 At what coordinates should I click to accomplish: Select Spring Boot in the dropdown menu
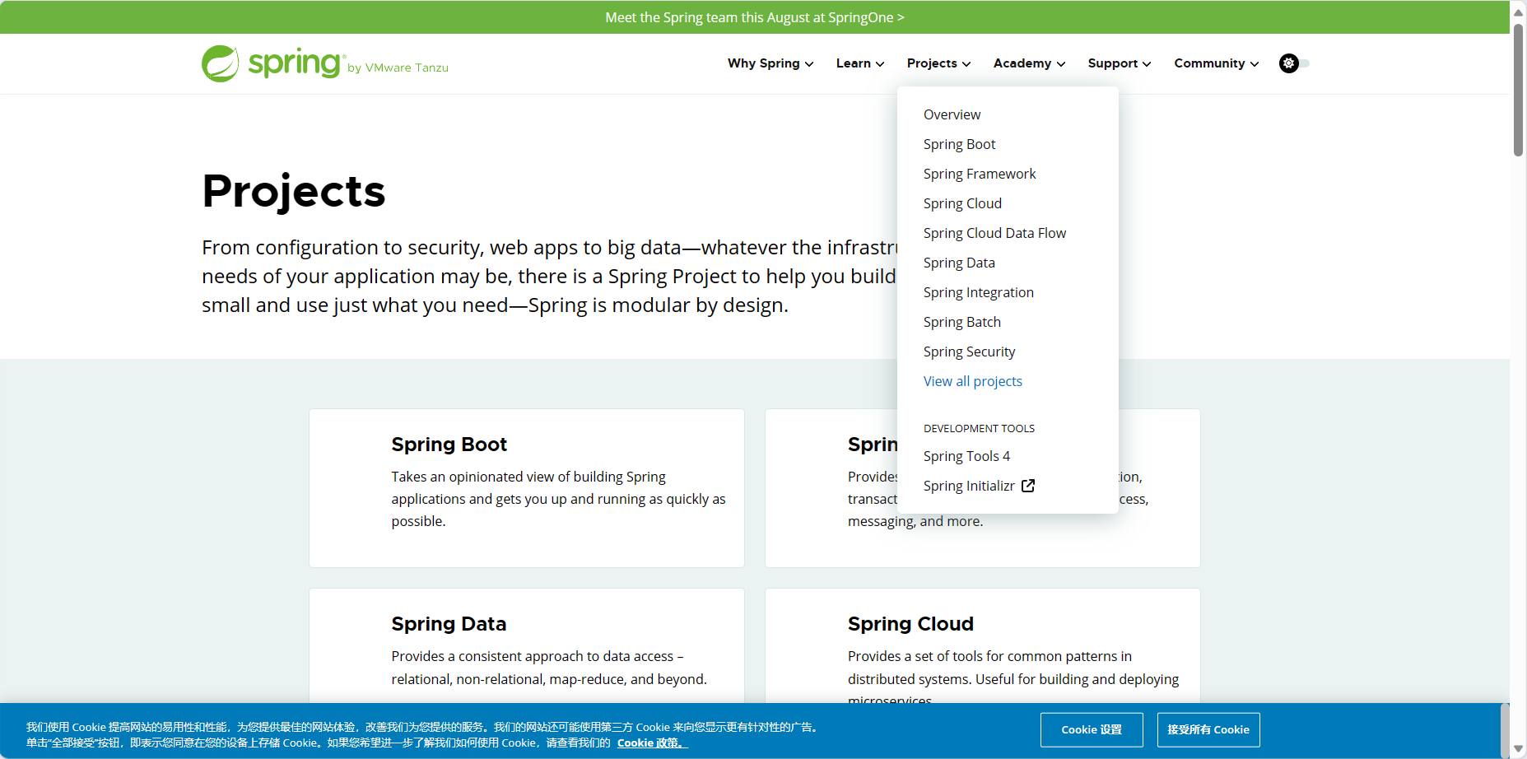point(959,144)
